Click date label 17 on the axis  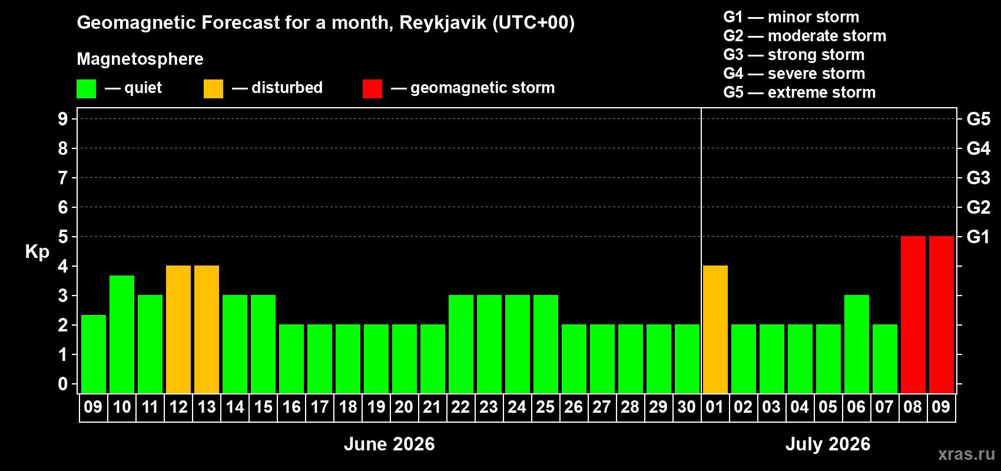pyautogui.click(x=320, y=407)
